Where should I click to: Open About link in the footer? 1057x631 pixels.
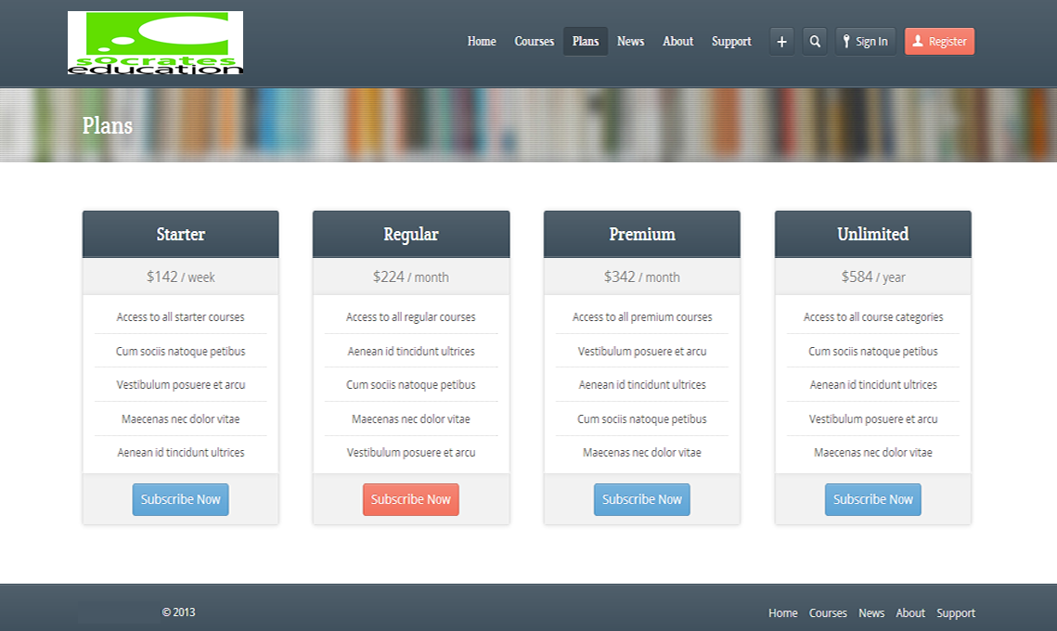point(910,612)
